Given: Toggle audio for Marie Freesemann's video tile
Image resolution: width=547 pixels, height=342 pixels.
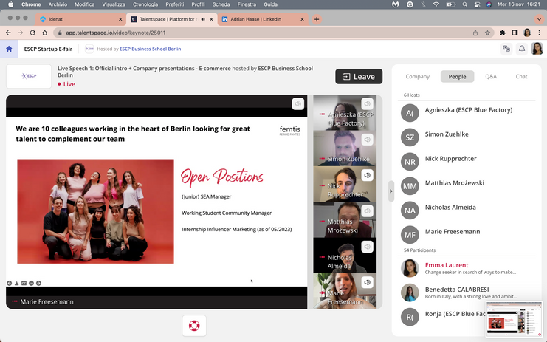Looking at the screenshot, I should 367,282.
